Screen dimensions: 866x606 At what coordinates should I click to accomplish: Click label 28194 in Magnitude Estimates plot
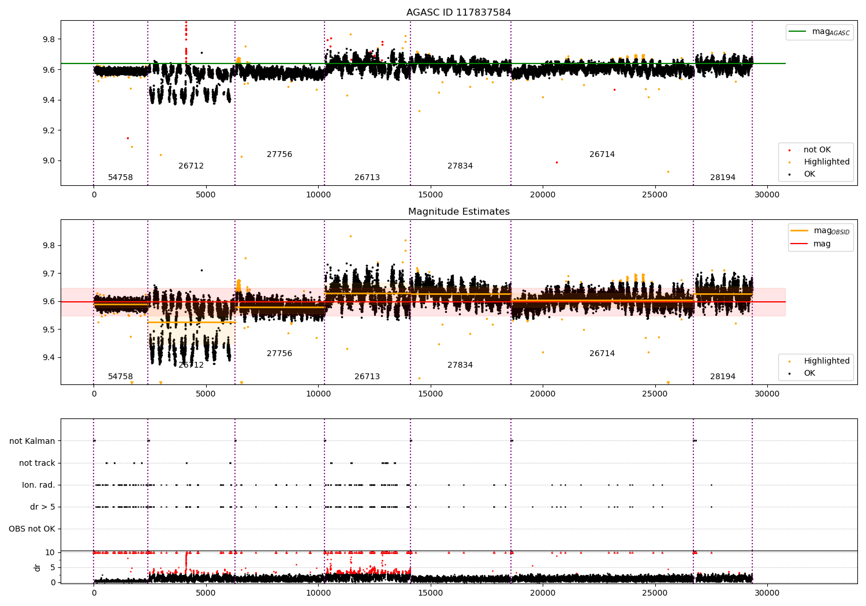723,377
